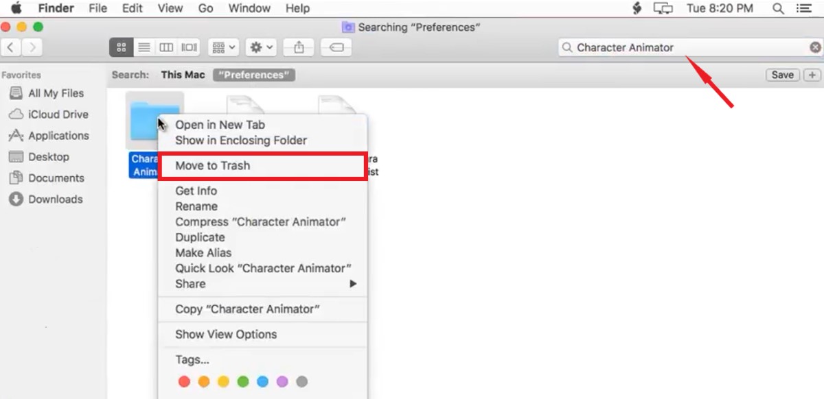This screenshot has width=824, height=399.
Task: Clear the search field text
Action: coord(815,47)
